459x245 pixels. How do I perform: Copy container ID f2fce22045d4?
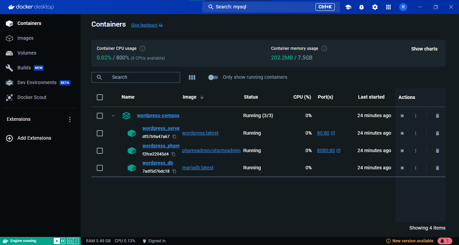pyautogui.click(x=173, y=154)
